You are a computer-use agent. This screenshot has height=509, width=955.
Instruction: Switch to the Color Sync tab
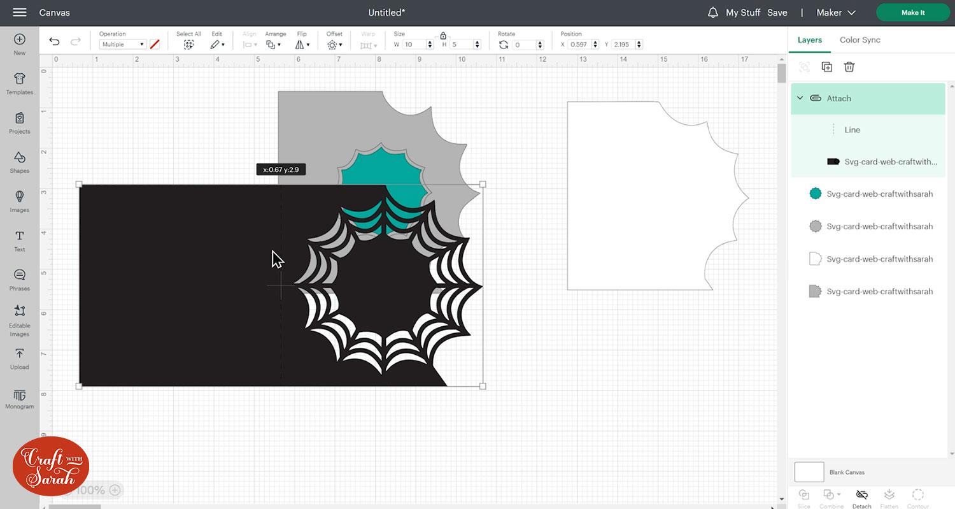pyautogui.click(x=860, y=39)
